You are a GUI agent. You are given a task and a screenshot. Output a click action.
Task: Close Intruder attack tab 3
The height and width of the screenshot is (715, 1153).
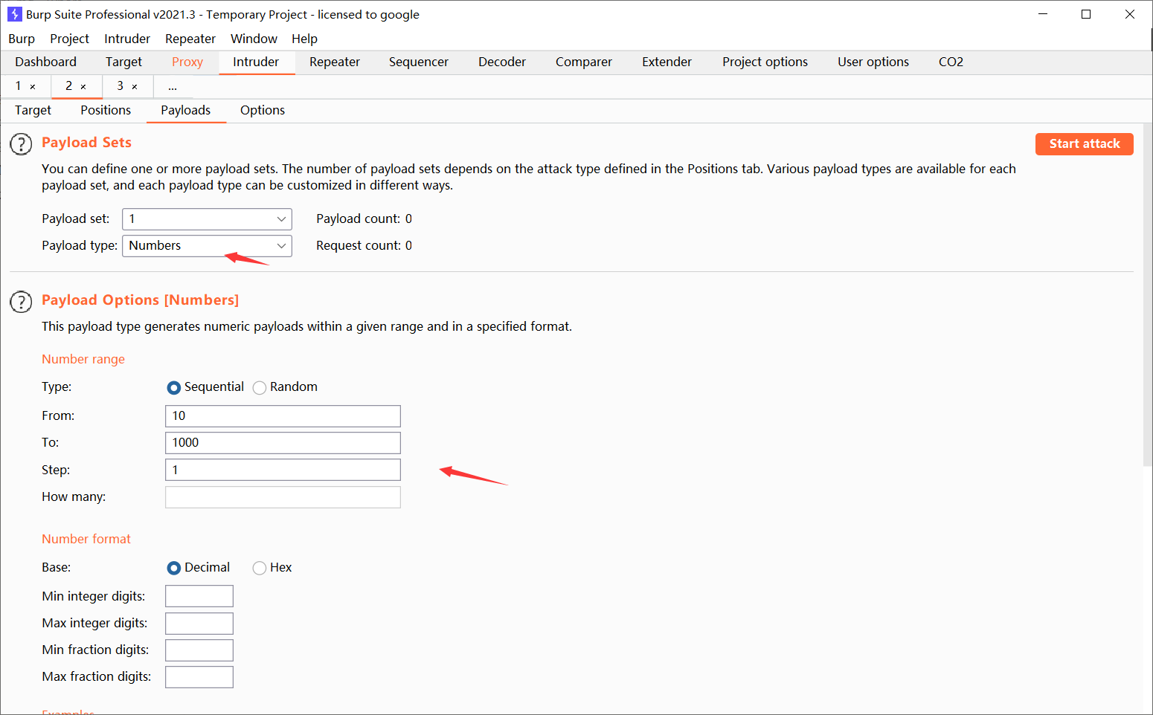click(135, 87)
